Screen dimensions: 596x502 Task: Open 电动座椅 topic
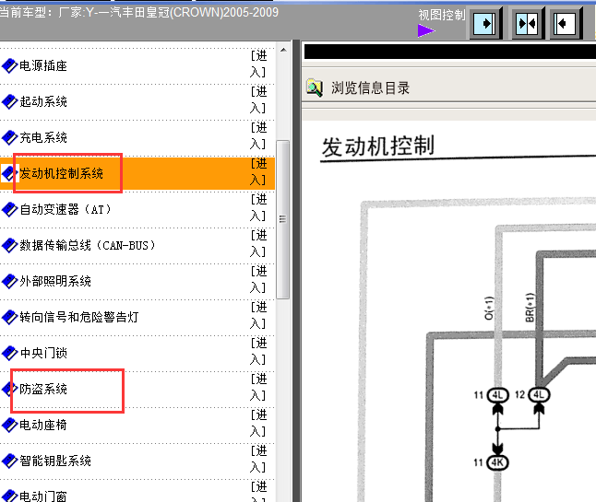[43, 425]
